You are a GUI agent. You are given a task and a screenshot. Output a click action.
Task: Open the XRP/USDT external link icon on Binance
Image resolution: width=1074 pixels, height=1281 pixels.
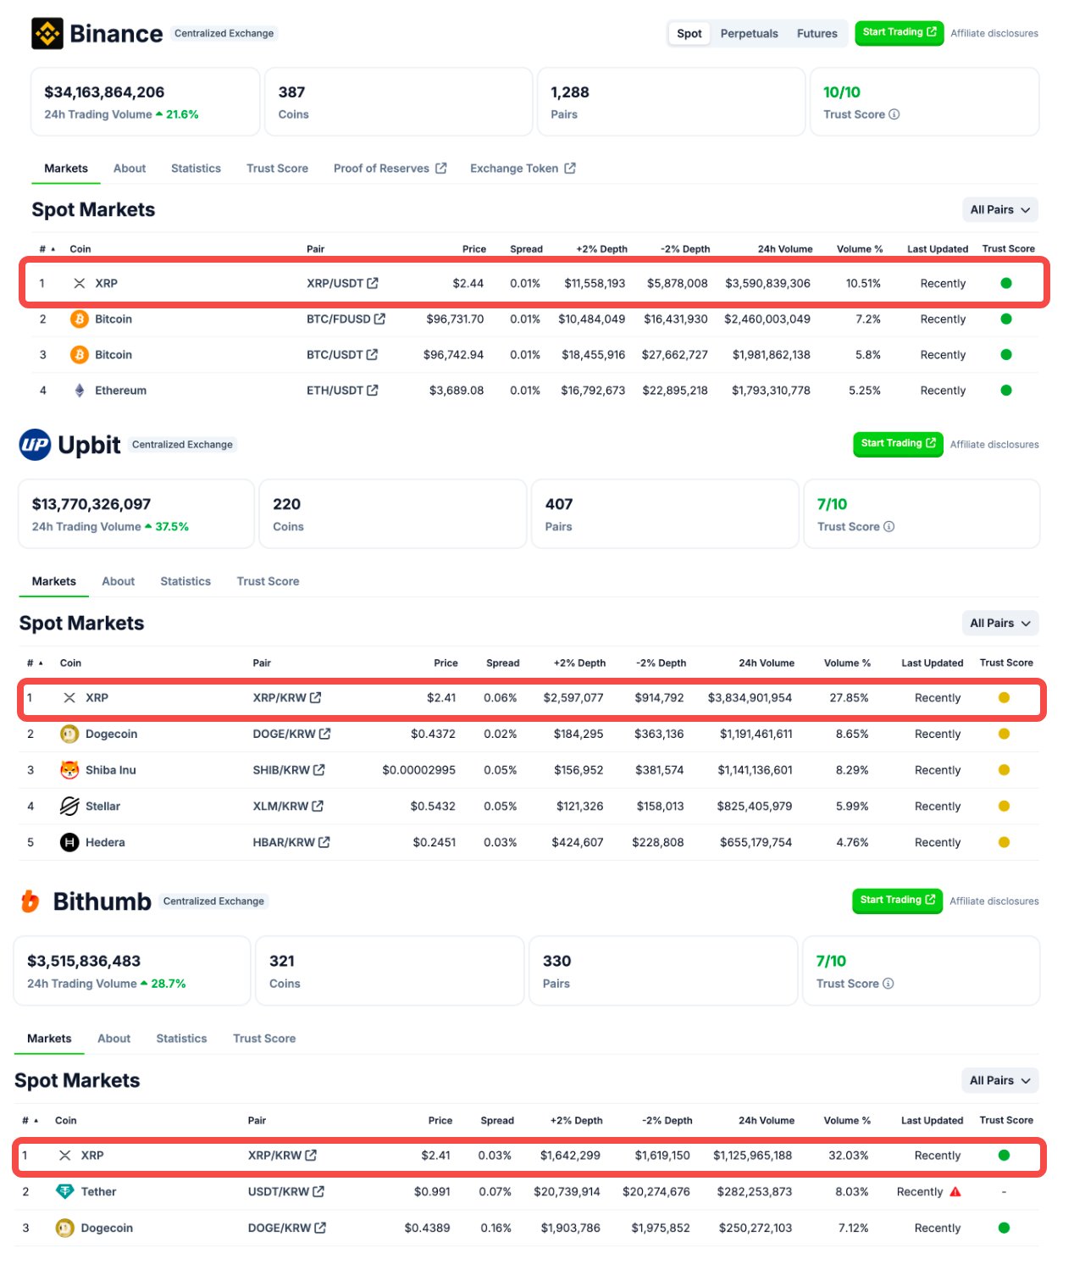tap(373, 283)
